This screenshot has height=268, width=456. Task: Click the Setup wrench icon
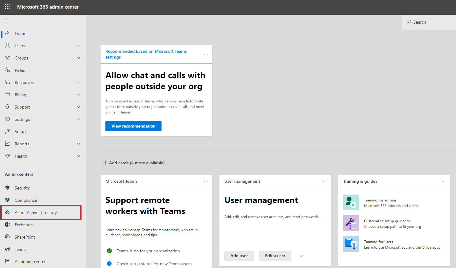click(7, 132)
